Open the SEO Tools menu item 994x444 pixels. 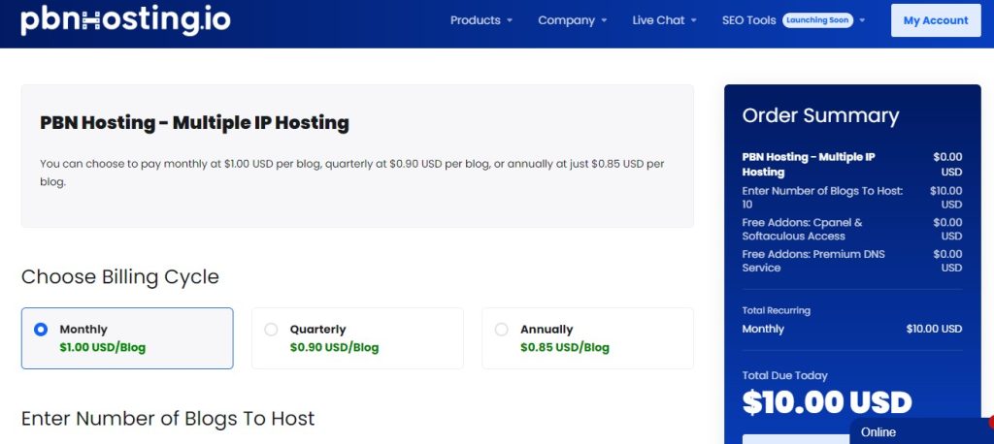[748, 20]
